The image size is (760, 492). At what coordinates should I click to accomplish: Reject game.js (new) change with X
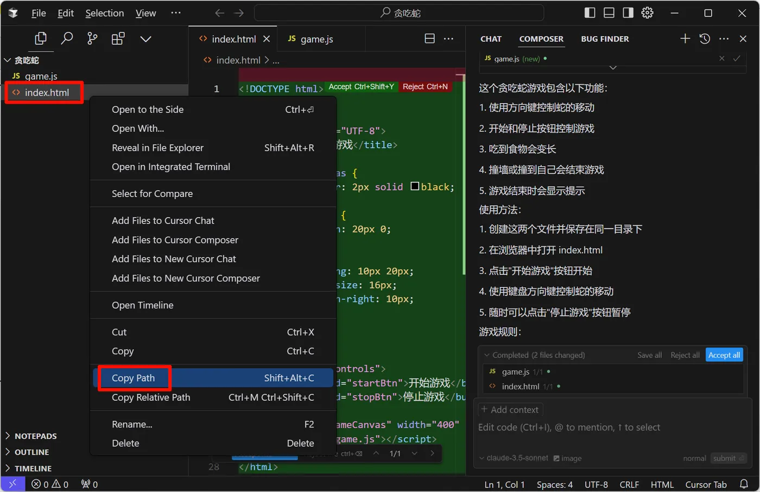pyautogui.click(x=721, y=59)
